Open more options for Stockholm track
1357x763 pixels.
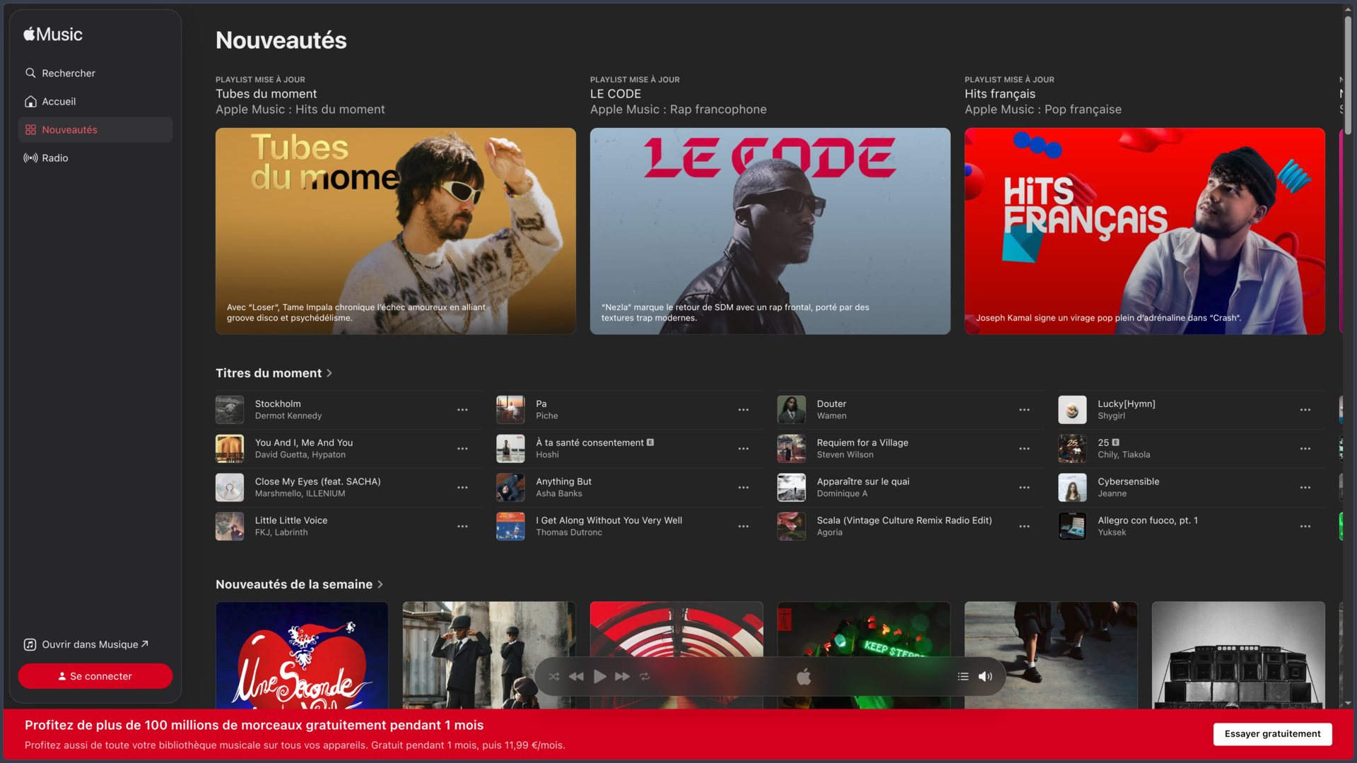tap(462, 410)
